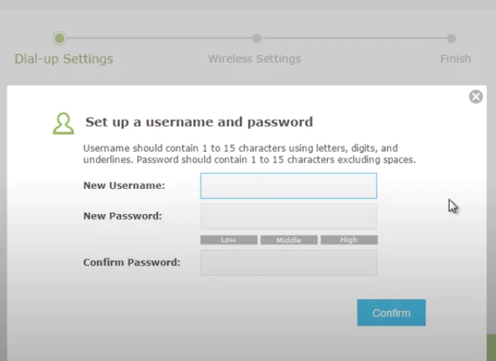The image size is (496, 361).
Task: Click the Low strength indicator
Action: [229, 240]
